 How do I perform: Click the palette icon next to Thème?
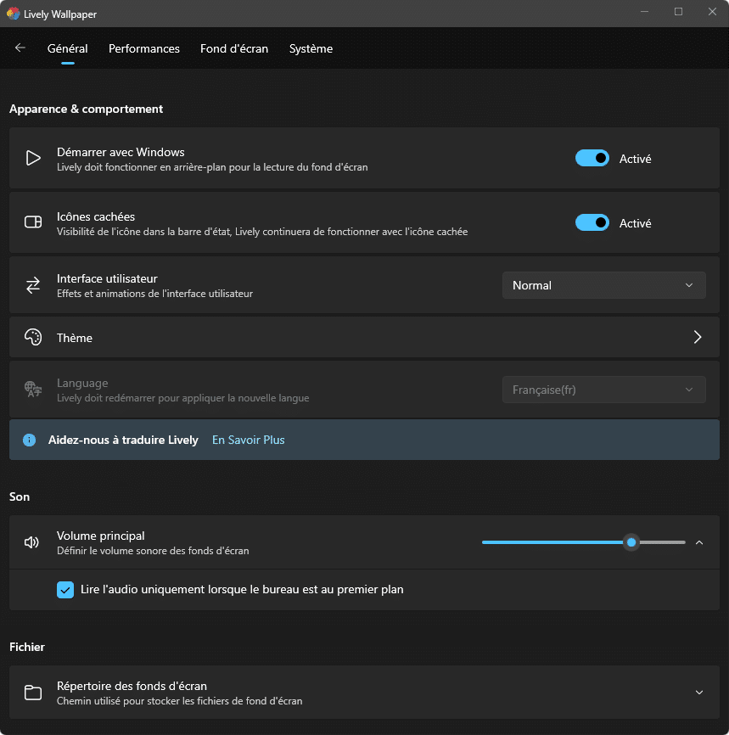tap(33, 338)
